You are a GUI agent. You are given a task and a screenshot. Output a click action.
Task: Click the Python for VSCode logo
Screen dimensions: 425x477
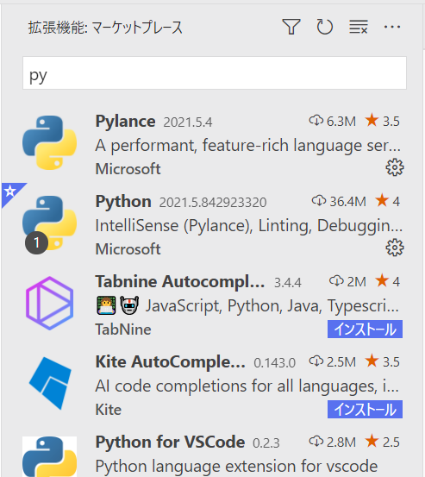[49, 456]
